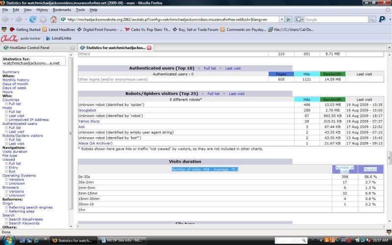This screenshot has width=392, height=245.
Task: Open Operating Systems sidebar link
Action: (x=19, y=175)
